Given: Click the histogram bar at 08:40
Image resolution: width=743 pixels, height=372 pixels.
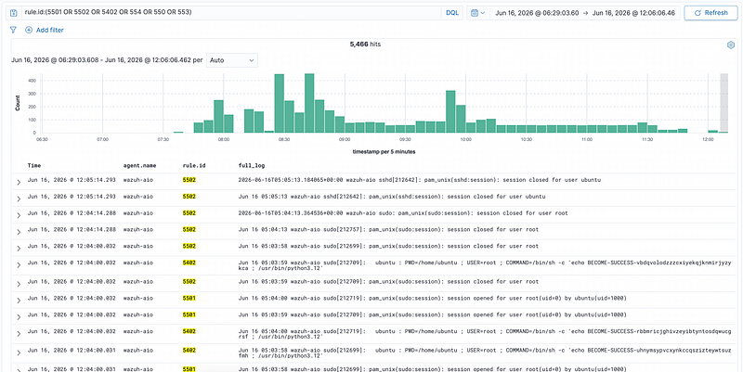Looking at the screenshot, I should [309, 103].
